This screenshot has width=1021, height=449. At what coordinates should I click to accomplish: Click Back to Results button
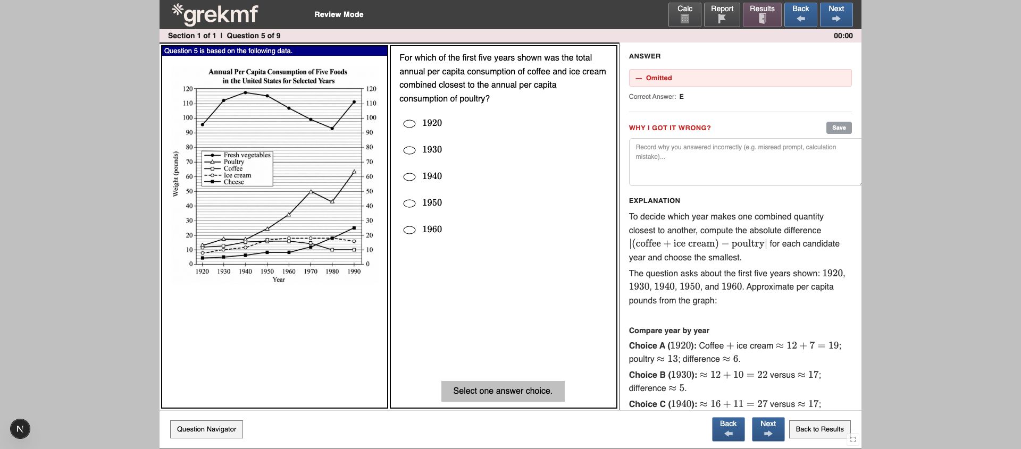click(x=819, y=429)
